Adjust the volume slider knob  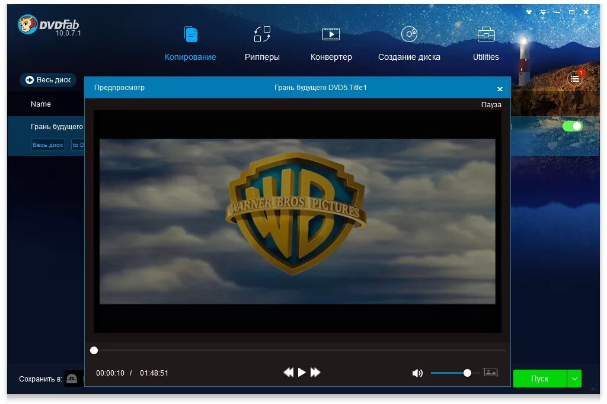coord(467,373)
